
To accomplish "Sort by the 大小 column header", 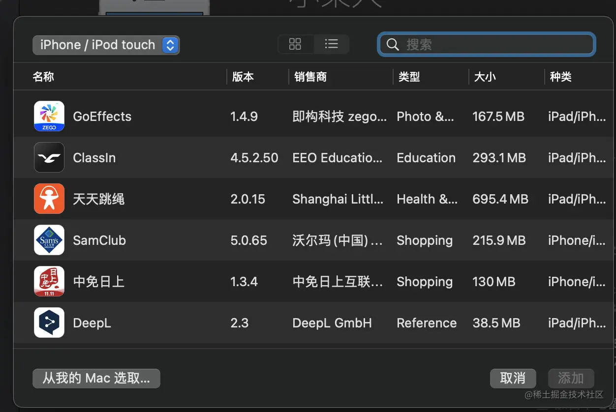I will pyautogui.click(x=485, y=77).
